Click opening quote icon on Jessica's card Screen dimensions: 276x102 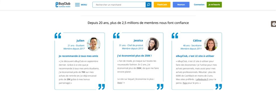116,36
